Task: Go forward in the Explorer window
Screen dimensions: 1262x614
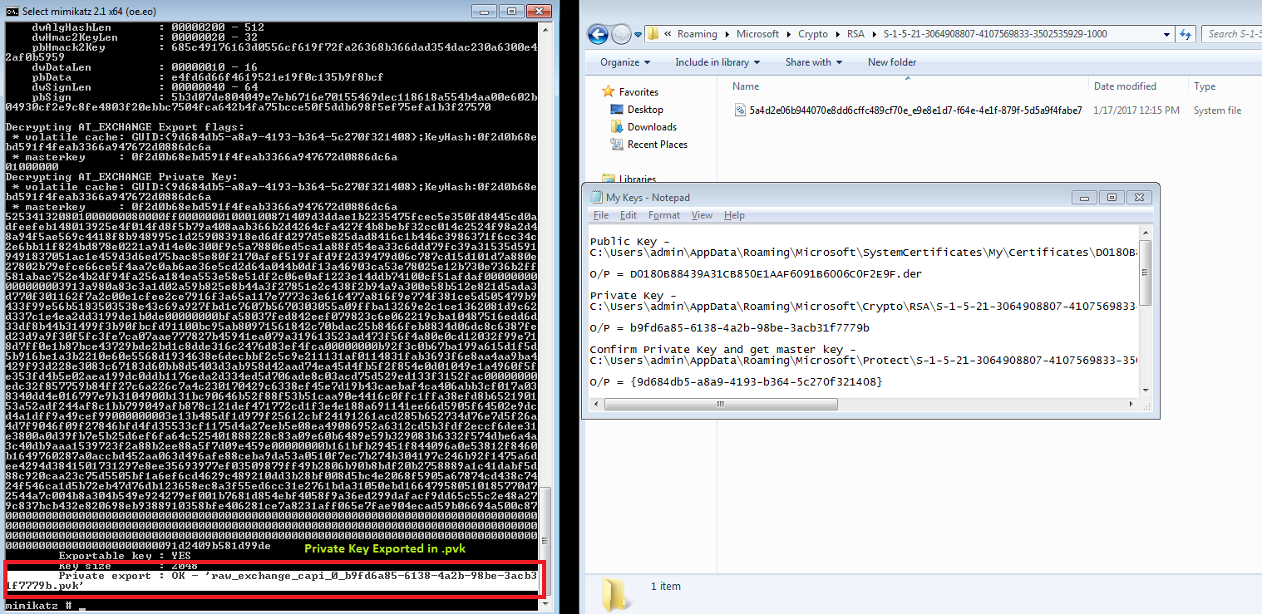Action: (x=621, y=34)
